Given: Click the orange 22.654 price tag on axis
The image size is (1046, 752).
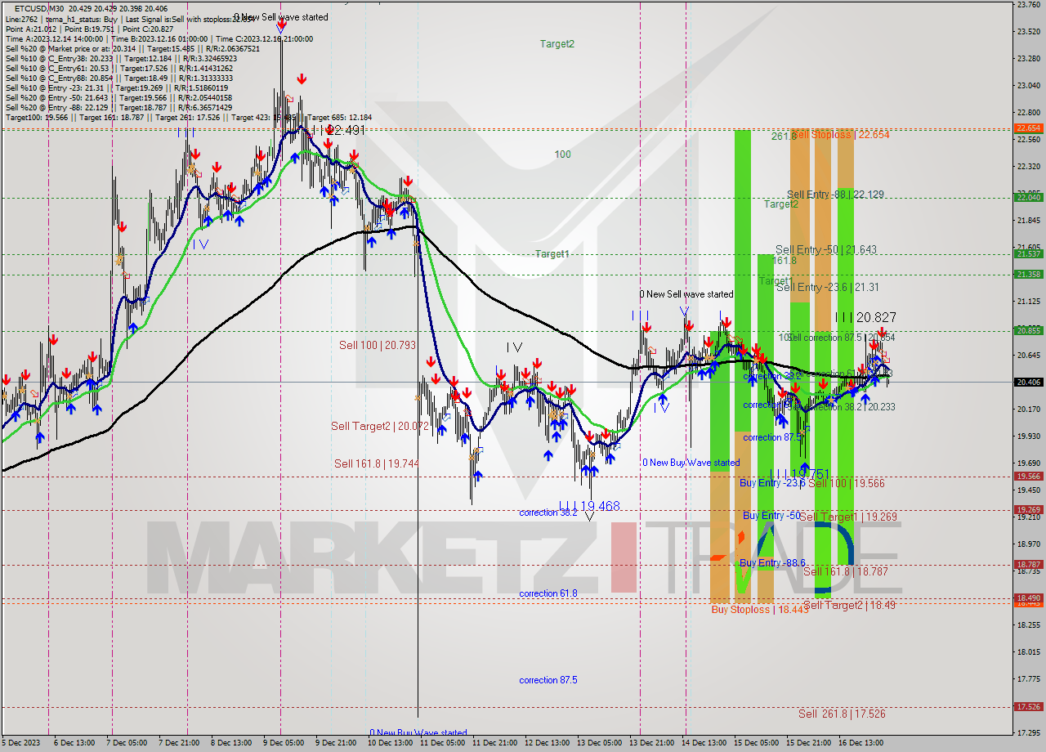Looking at the screenshot, I should tap(1028, 128).
